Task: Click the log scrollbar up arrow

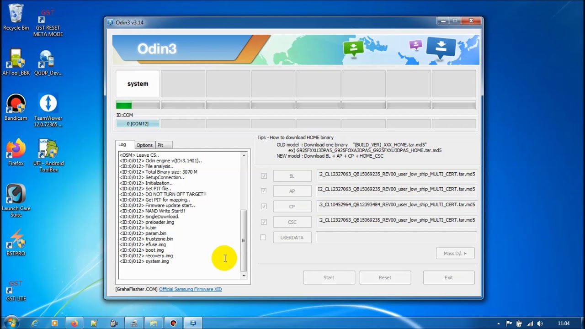Action: pyautogui.click(x=244, y=155)
